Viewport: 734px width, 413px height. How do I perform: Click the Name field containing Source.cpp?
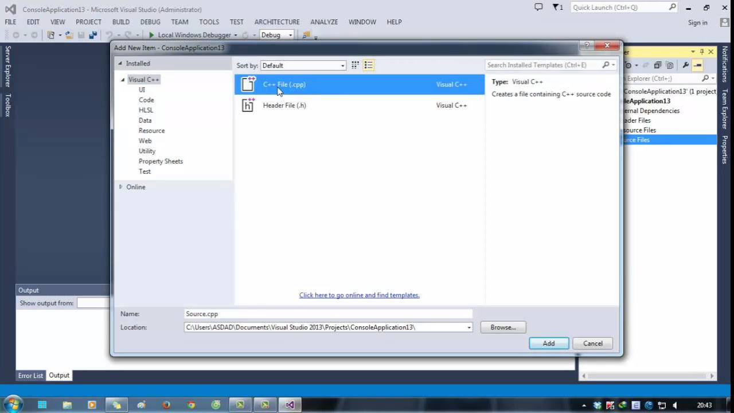point(329,314)
